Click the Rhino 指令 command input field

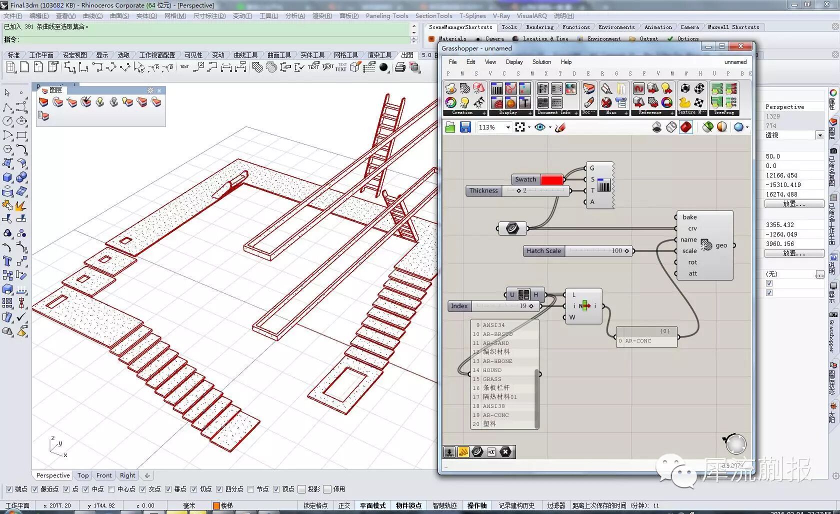215,39
